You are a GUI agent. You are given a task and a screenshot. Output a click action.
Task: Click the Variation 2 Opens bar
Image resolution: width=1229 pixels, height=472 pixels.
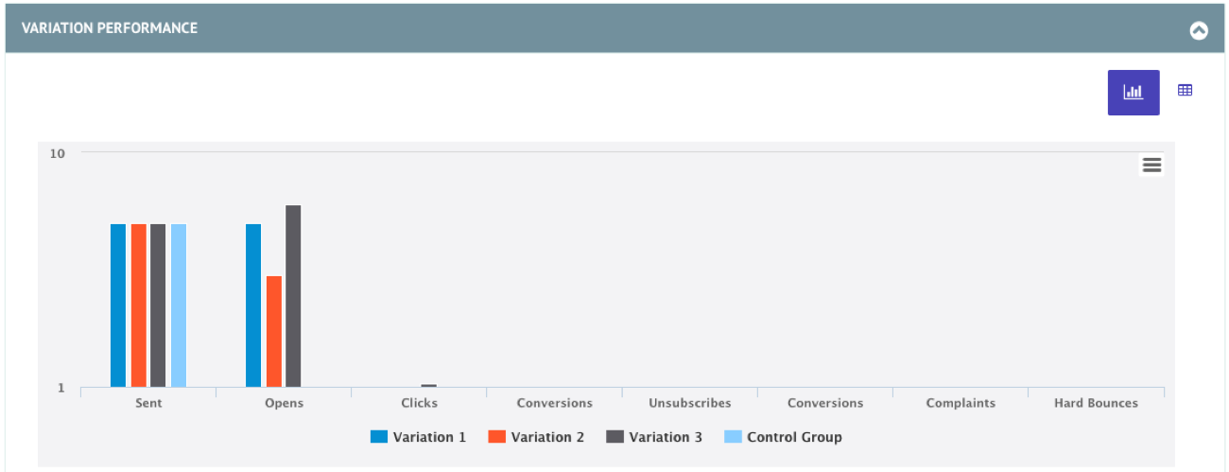click(274, 331)
